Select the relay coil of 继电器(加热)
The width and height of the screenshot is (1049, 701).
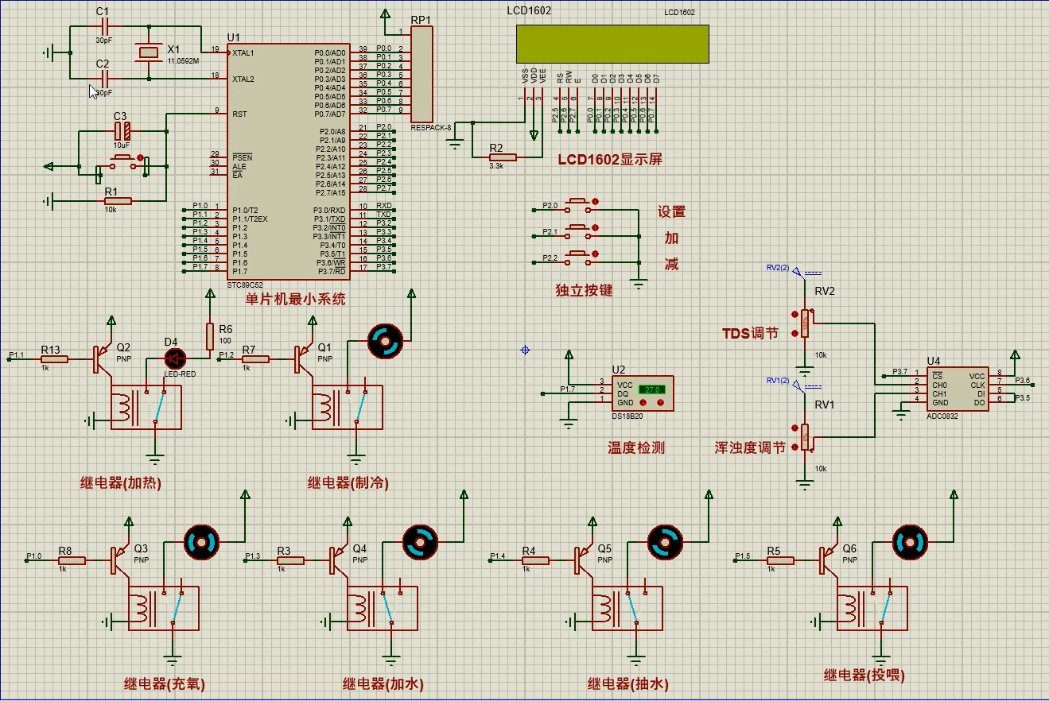(125, 409)
